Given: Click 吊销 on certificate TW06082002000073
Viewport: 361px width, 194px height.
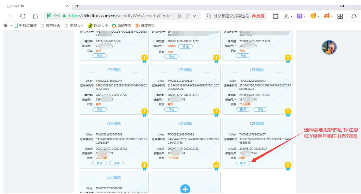Looking at the screenshot, I should click(x=260, y=109).
